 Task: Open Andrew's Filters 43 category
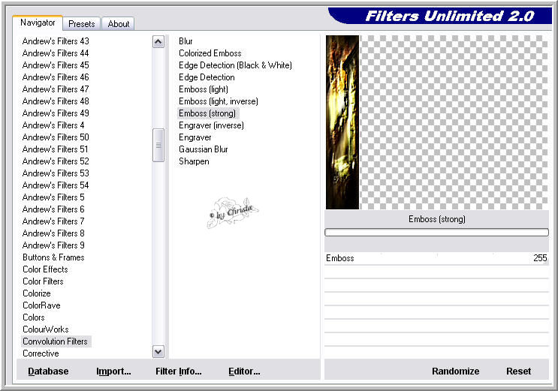(x=56, y=41)
